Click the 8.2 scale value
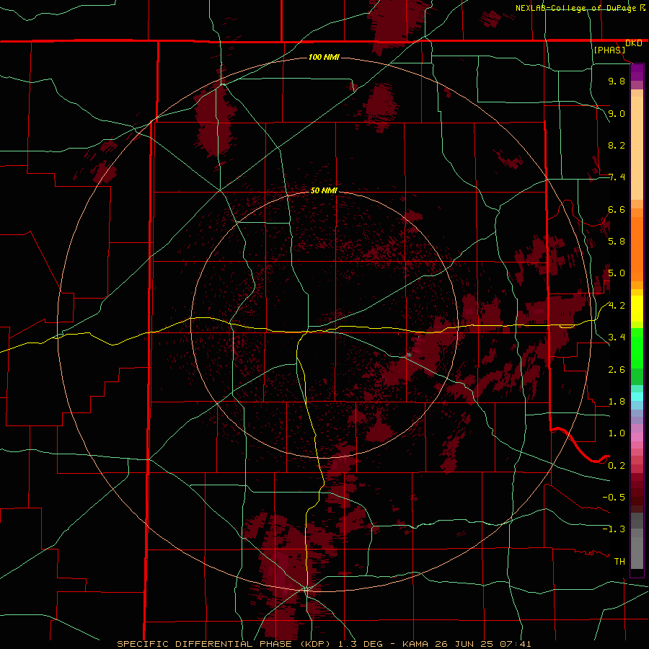The height and width of the screenshot is (649, 649). coord(617,145)
